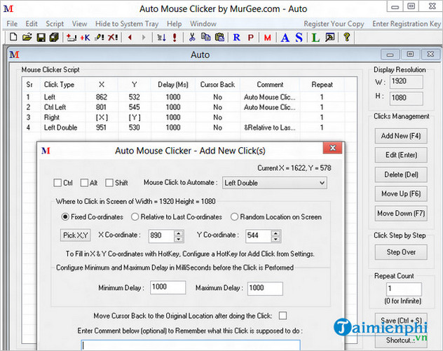443x351 pixels.
Task: Click the gray right arrow icon
Action: [144, 37]
